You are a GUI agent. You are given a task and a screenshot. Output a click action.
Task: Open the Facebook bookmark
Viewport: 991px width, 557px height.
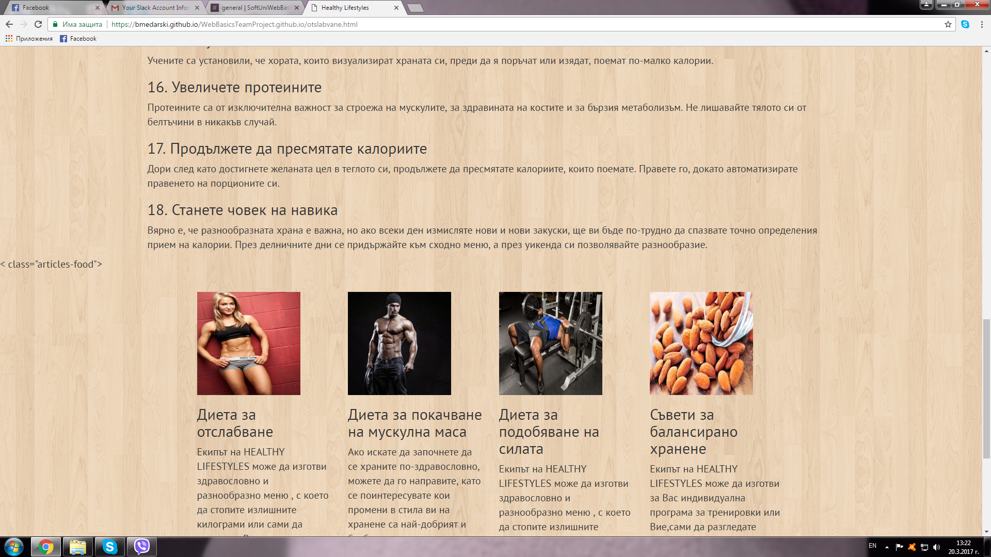[78, 39]
